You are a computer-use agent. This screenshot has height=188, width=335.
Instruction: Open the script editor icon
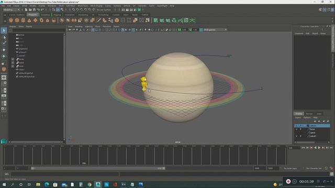click(331, 174)
